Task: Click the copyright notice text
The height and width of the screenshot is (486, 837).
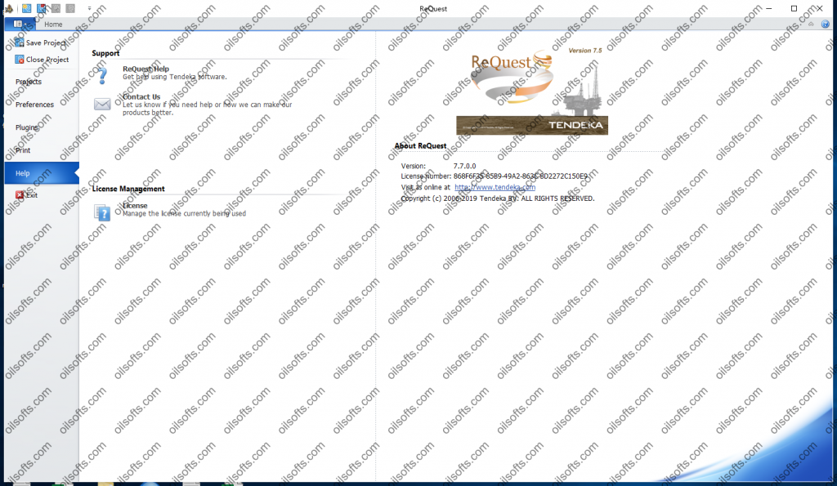Action: [x=498, y=198]
